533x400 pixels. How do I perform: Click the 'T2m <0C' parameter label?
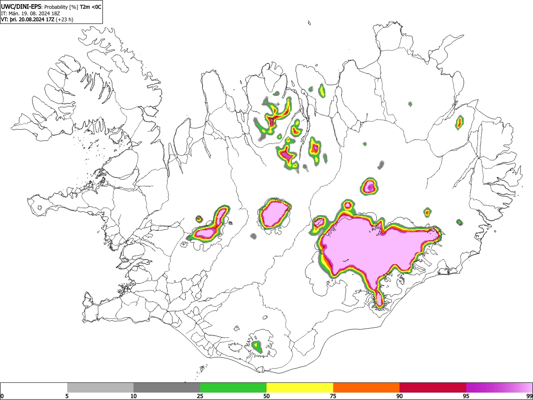(90, 7)
